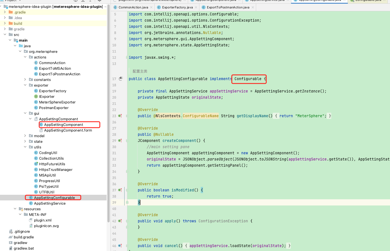This screenshot has width=390, height=251.
Task: Expand the constants package
Action: [25, 80]
